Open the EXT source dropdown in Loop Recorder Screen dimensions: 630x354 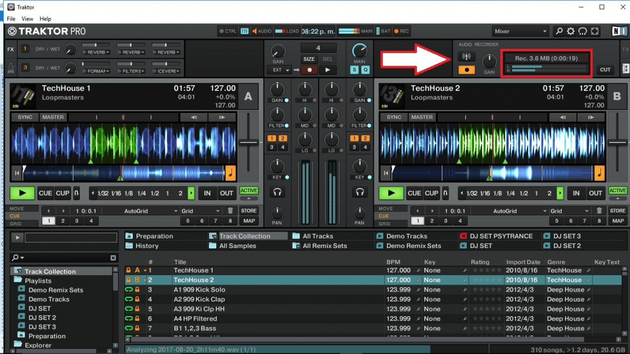(x=279, y=70)
